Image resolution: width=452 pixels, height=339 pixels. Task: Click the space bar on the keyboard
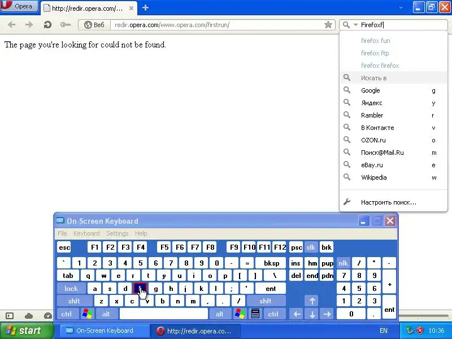pyautogui.click(x=164, y=314)
